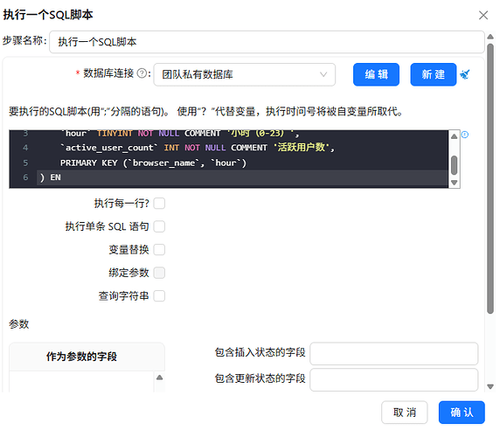
Task: Click the 新建 button
Action: tap(433, 74)
